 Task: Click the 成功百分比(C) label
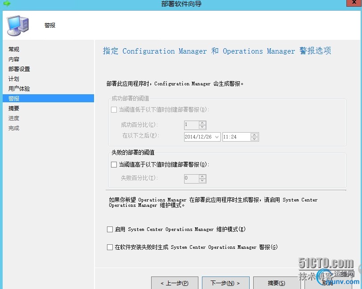(139, 125)
